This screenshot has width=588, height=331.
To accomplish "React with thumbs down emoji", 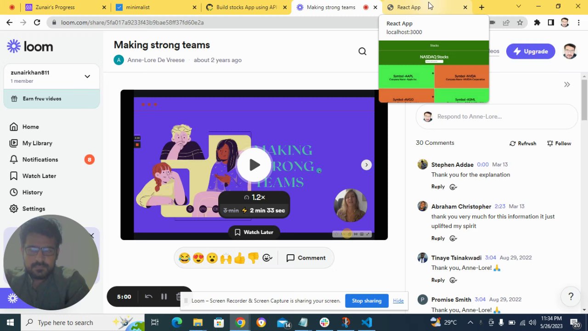I will pos(253,258).
